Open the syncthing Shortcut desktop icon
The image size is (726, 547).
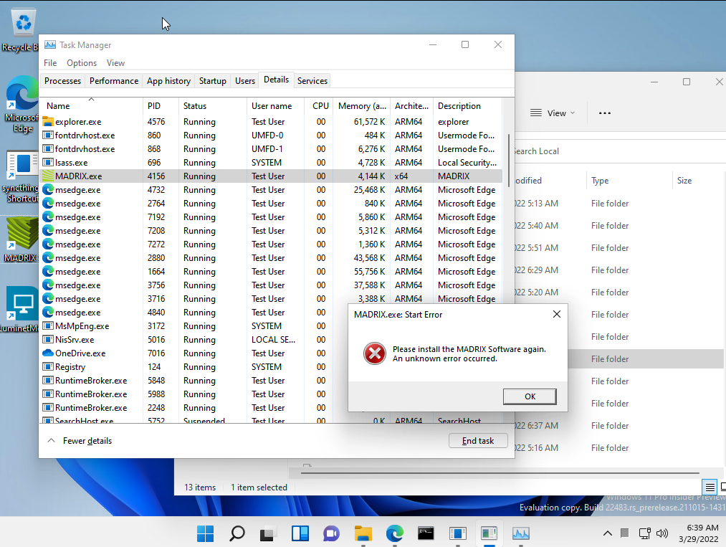click(22, 176)
